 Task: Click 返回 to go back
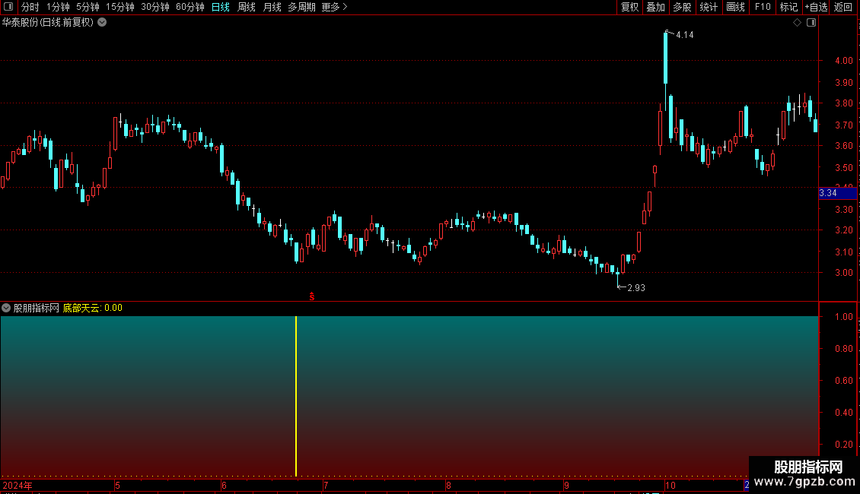[x=843, y=7]
